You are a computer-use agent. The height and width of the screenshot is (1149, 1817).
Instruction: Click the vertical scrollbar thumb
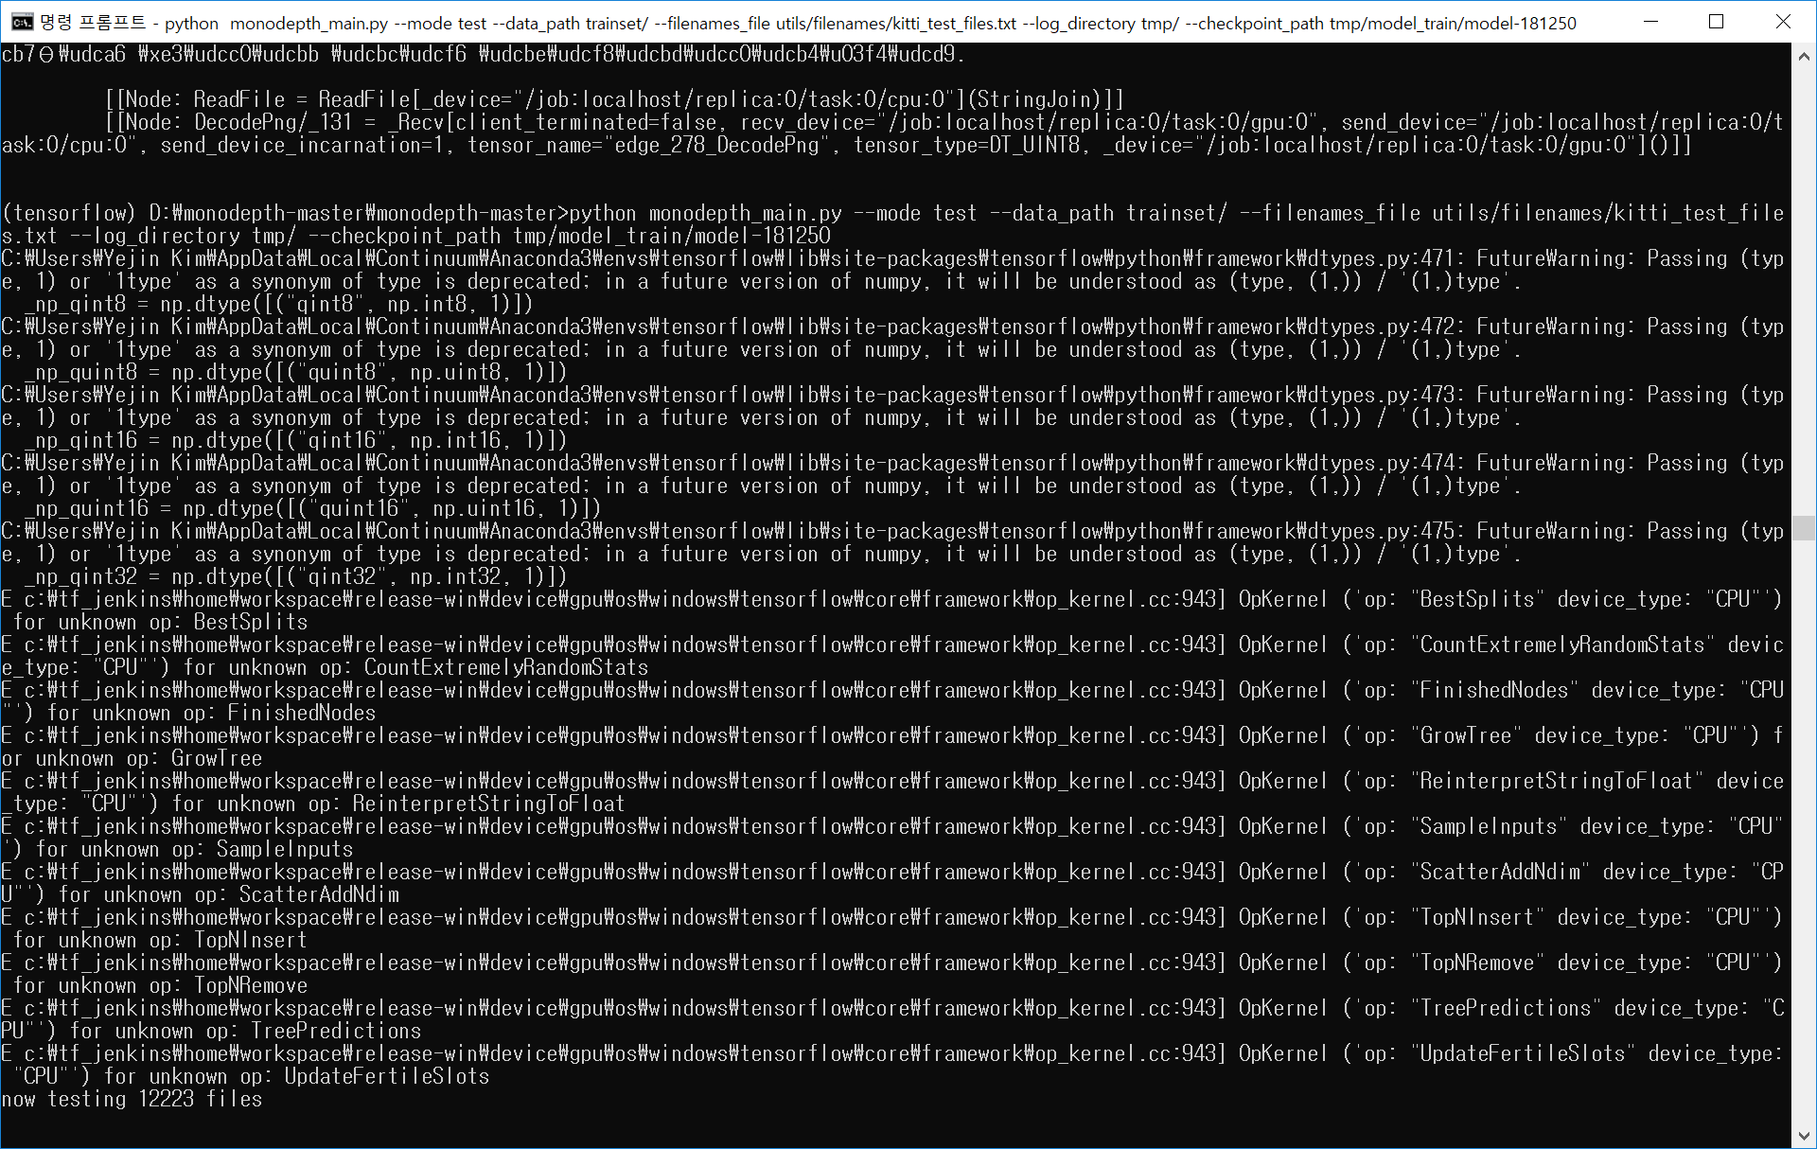click(x=1804, y=527)
